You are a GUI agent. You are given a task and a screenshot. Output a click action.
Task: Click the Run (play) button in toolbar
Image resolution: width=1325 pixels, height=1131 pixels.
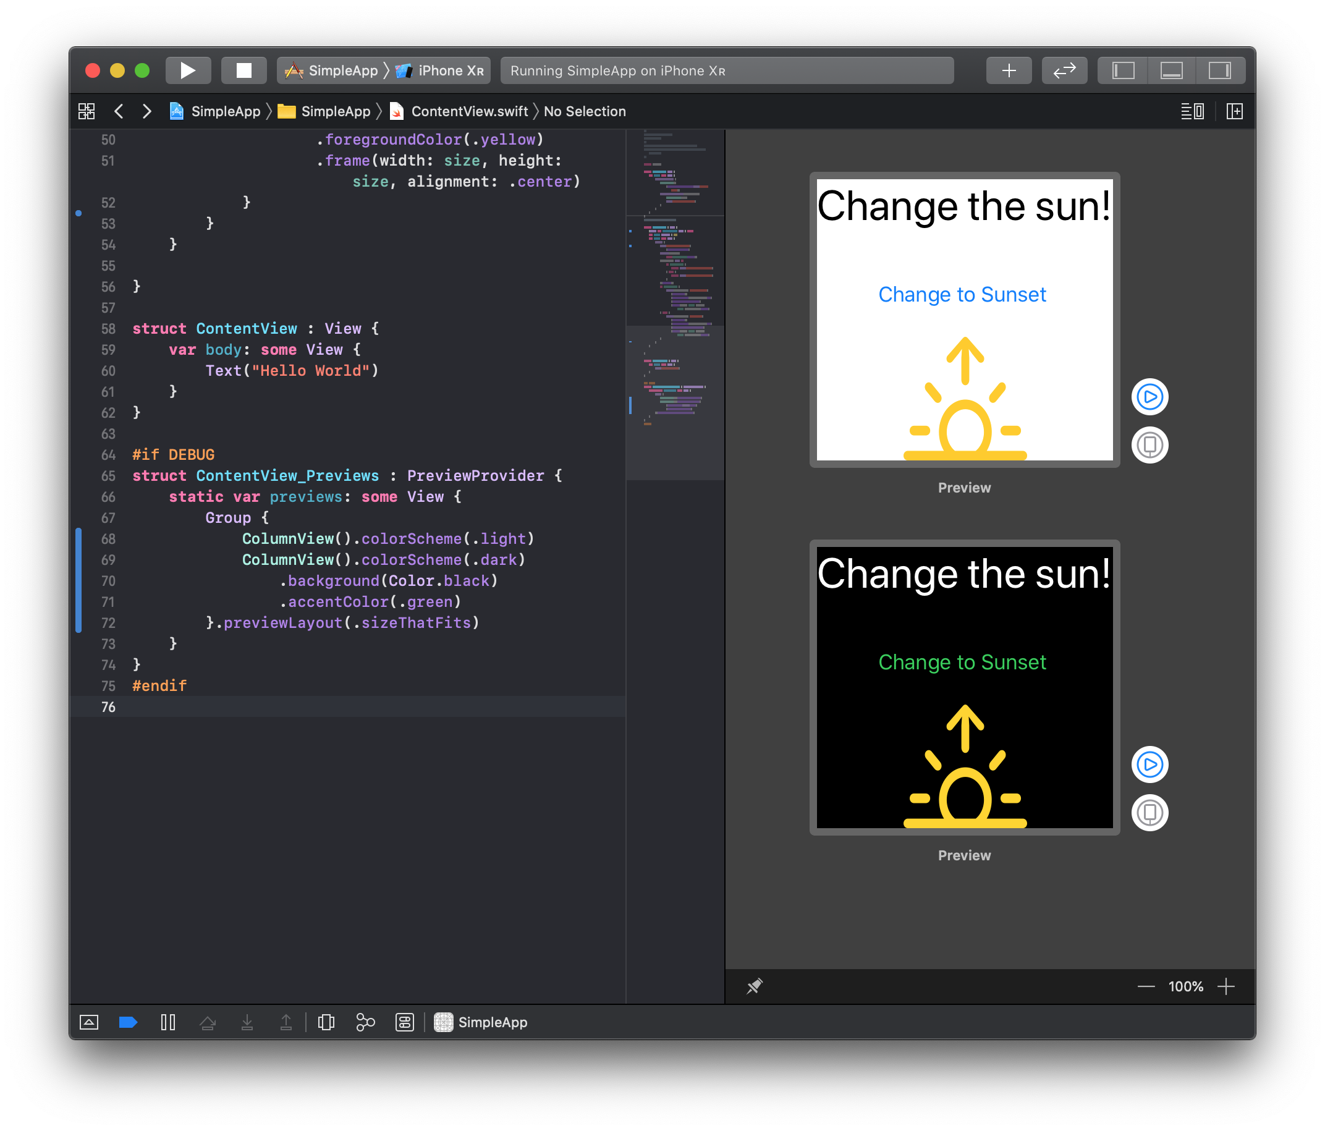click(x=187, y=70)
